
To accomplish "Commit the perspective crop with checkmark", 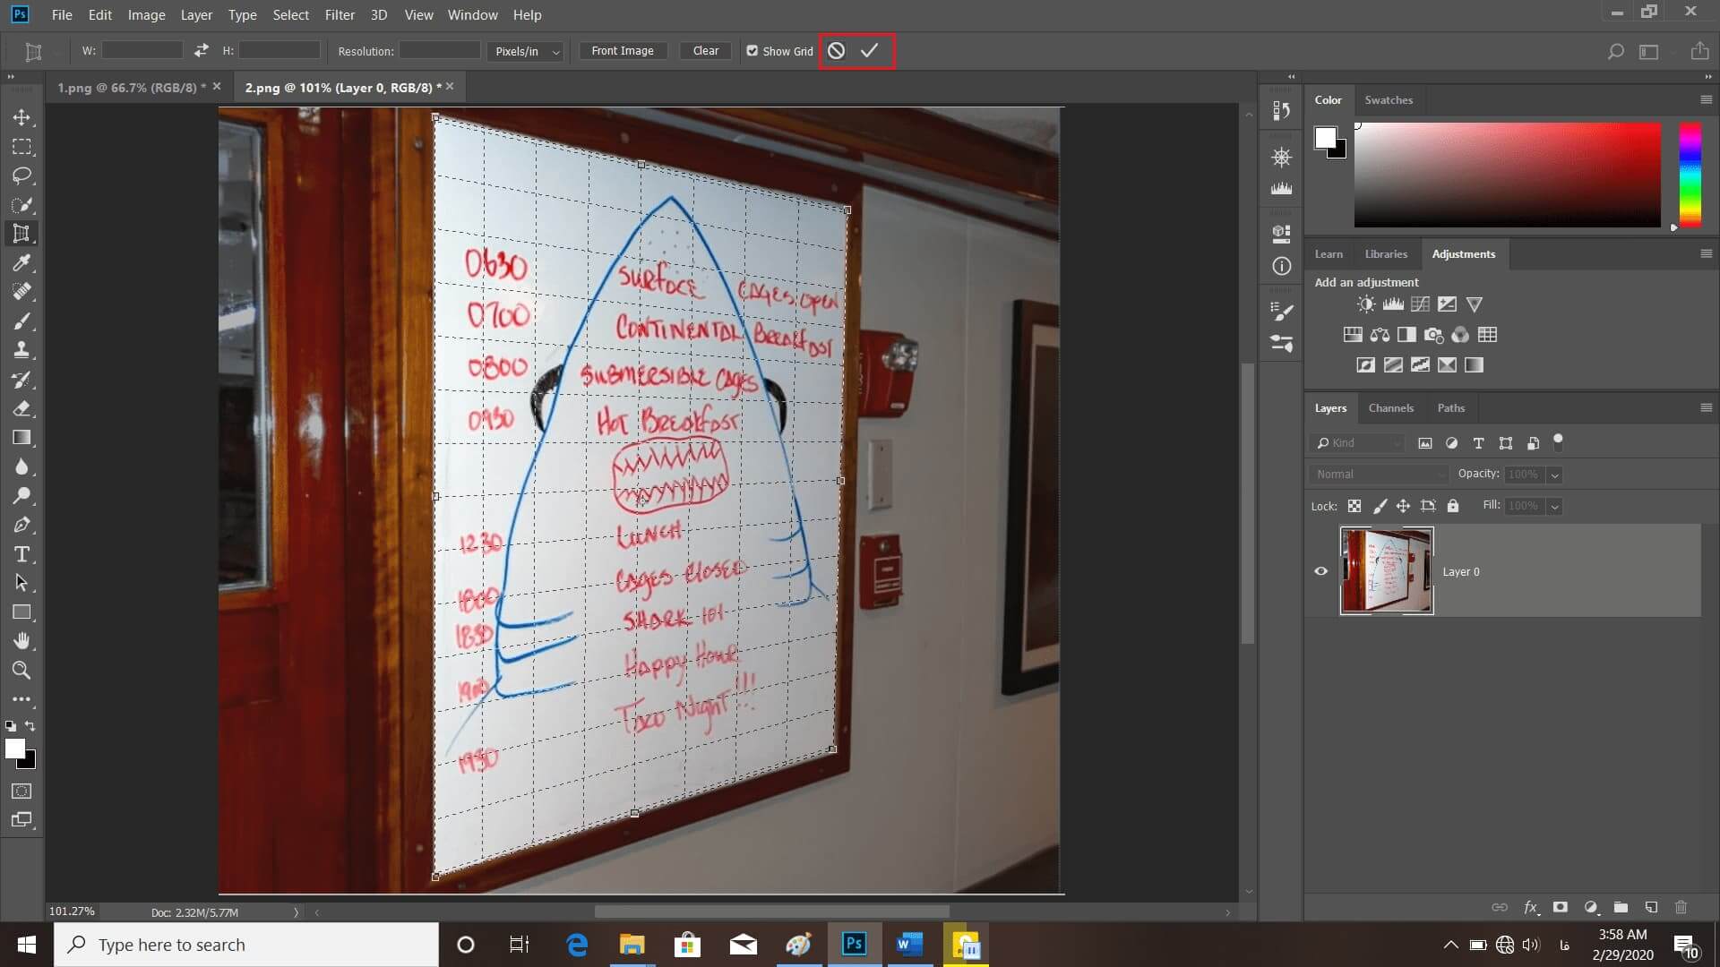I will coord(869,51).
